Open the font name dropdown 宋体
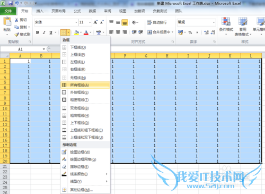The width and height of the screenshot is (265, 194). 76,22
